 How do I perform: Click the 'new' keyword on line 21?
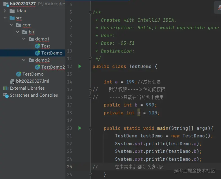click(175, 136)
